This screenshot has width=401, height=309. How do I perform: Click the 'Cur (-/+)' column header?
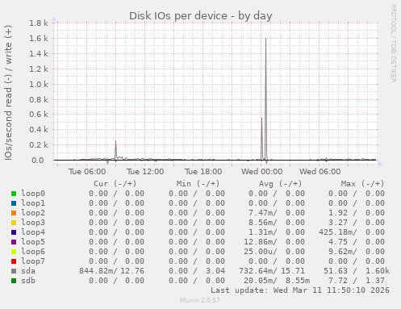coord(115,184)
